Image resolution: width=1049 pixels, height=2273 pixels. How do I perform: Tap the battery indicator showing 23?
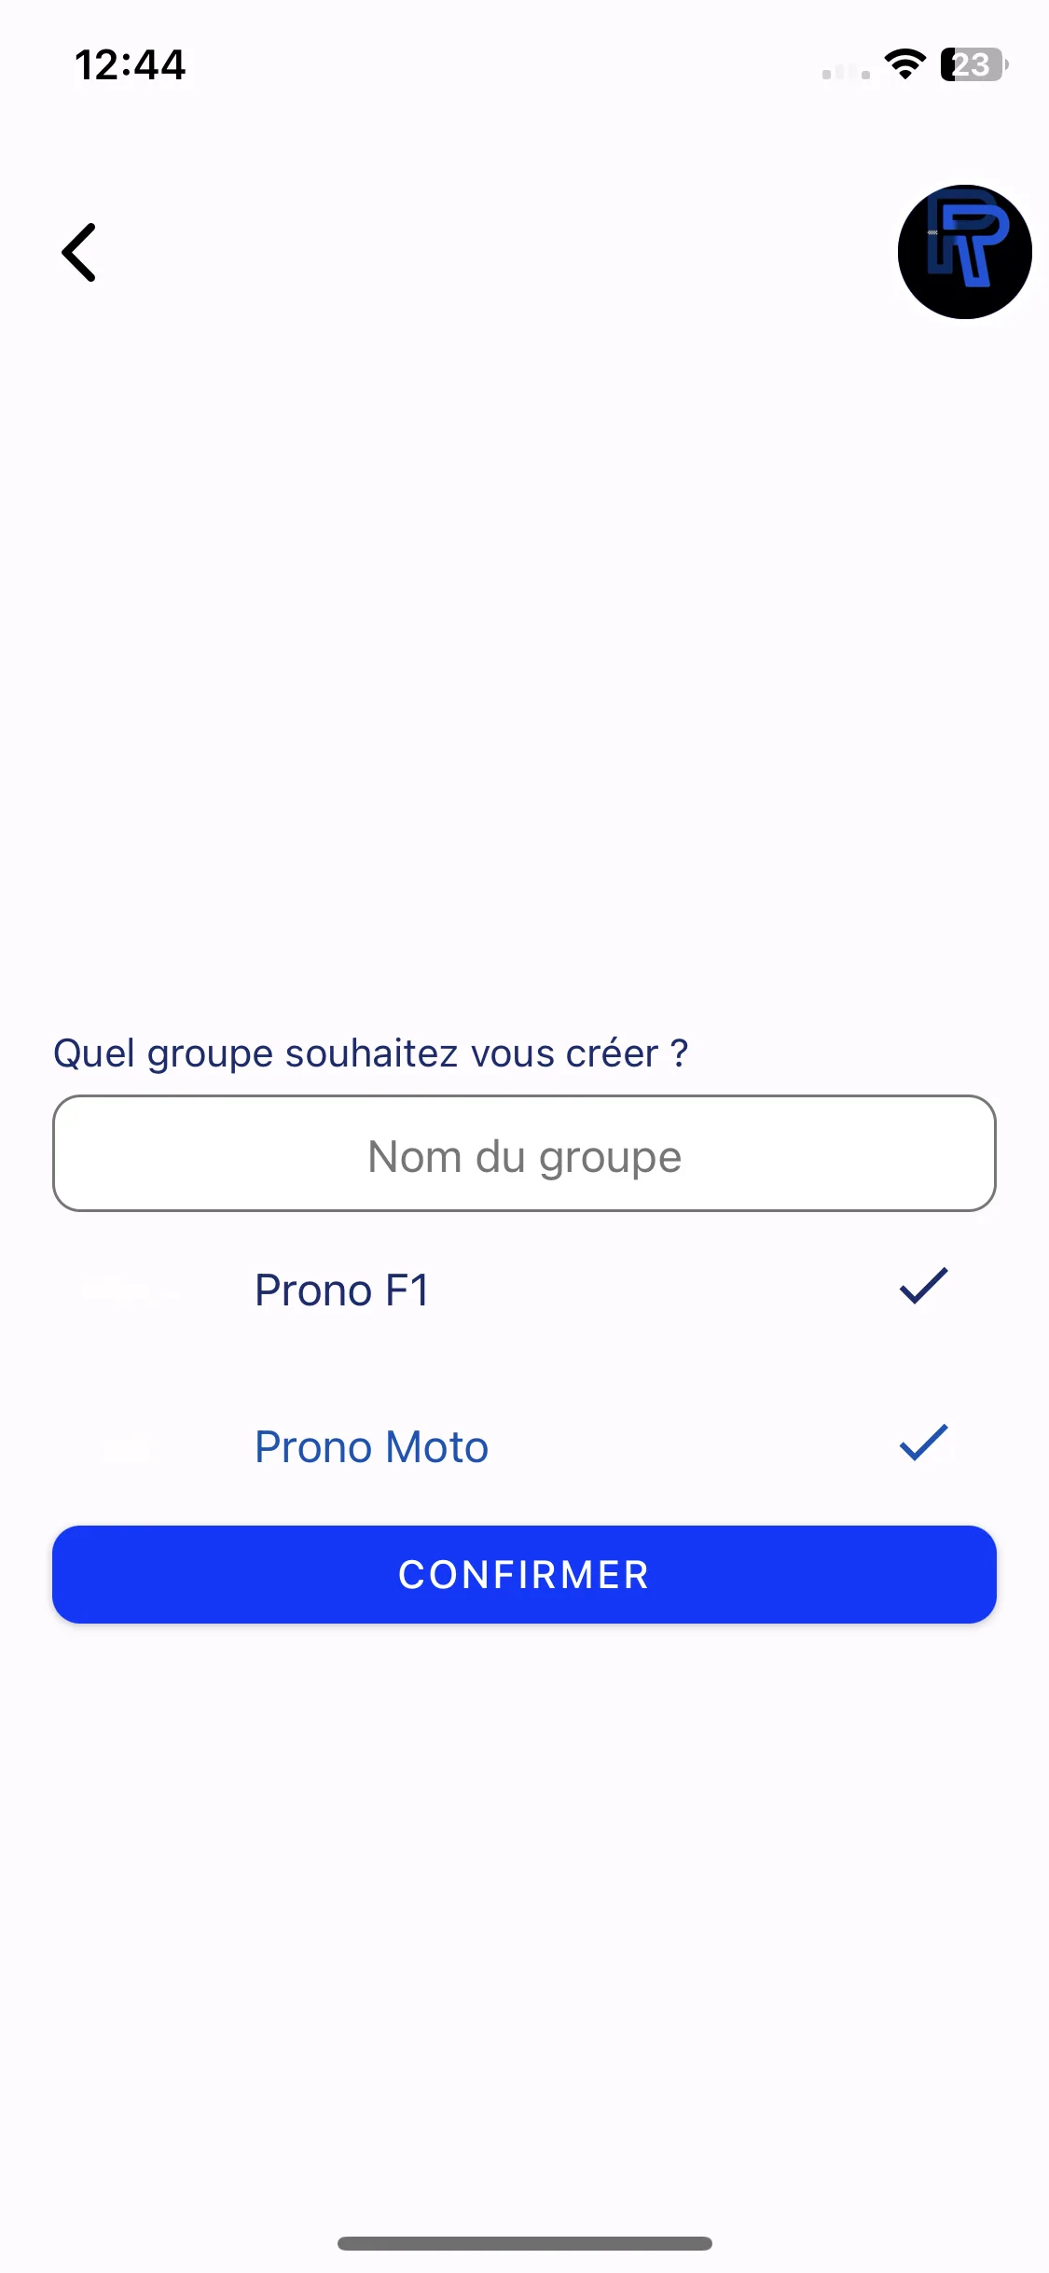tap(974, 64)
